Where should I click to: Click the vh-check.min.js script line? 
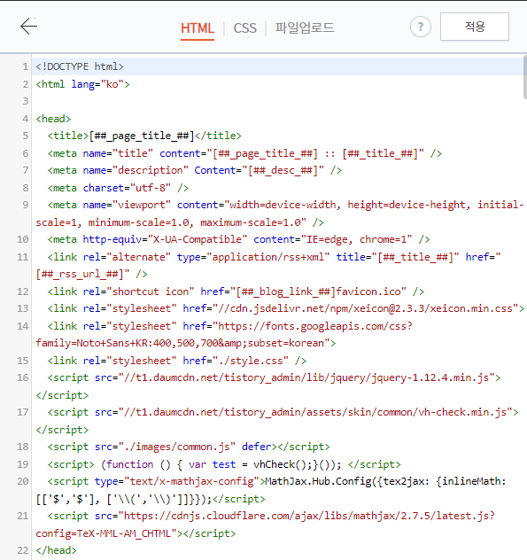(276, 421)
